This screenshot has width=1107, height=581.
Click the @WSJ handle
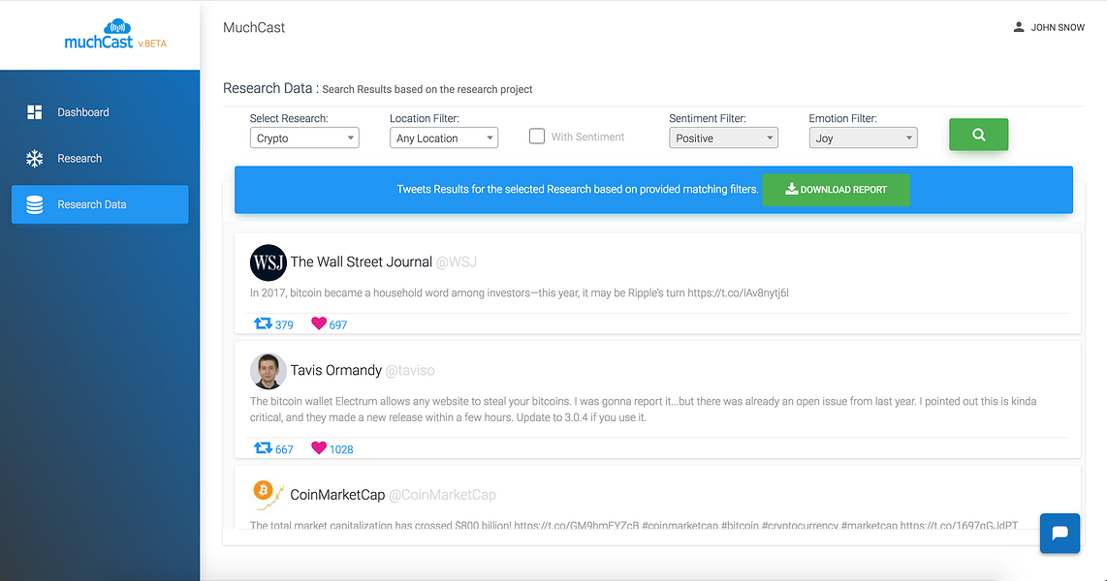[456, 261]
